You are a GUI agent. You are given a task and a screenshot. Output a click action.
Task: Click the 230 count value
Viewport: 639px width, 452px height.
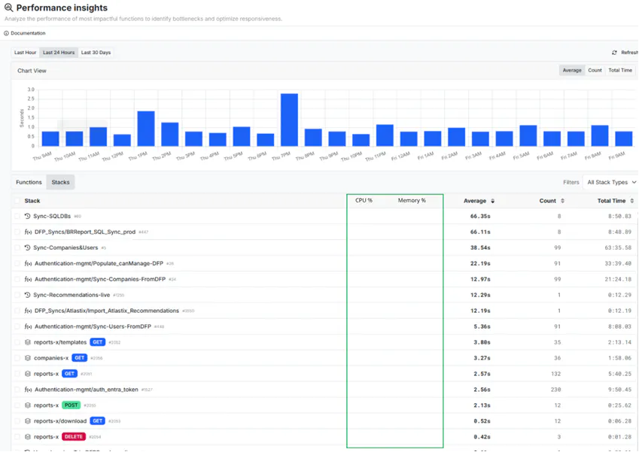coord(556,390)
